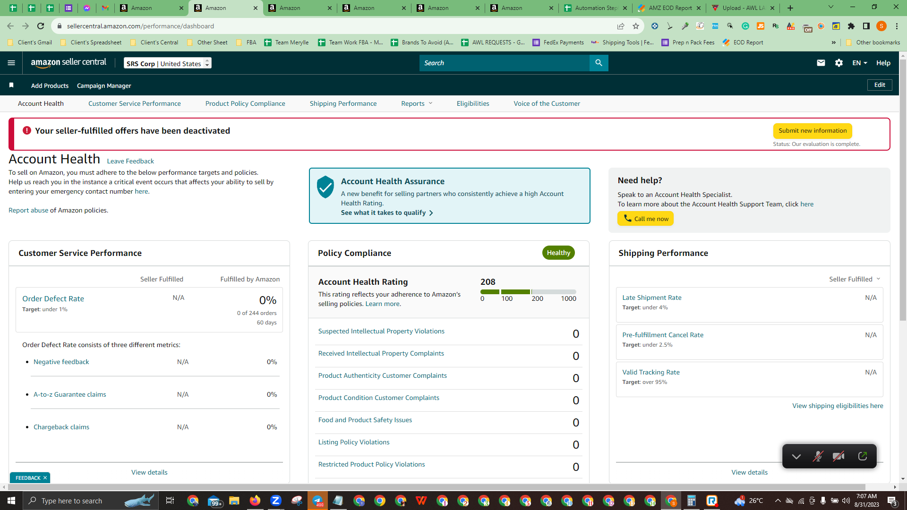Click the share screen icon in overlay
Viewport: 907px width, 510px height.
click(x=863, y=456)
